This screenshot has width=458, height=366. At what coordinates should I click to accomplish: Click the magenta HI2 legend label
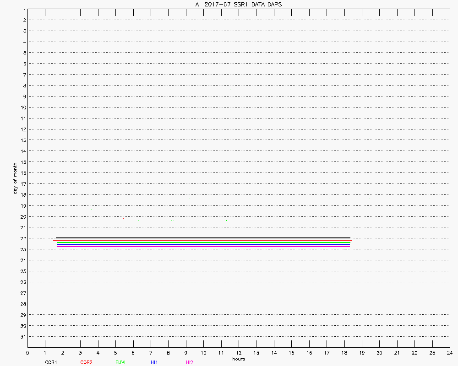(x=190, y=362)
